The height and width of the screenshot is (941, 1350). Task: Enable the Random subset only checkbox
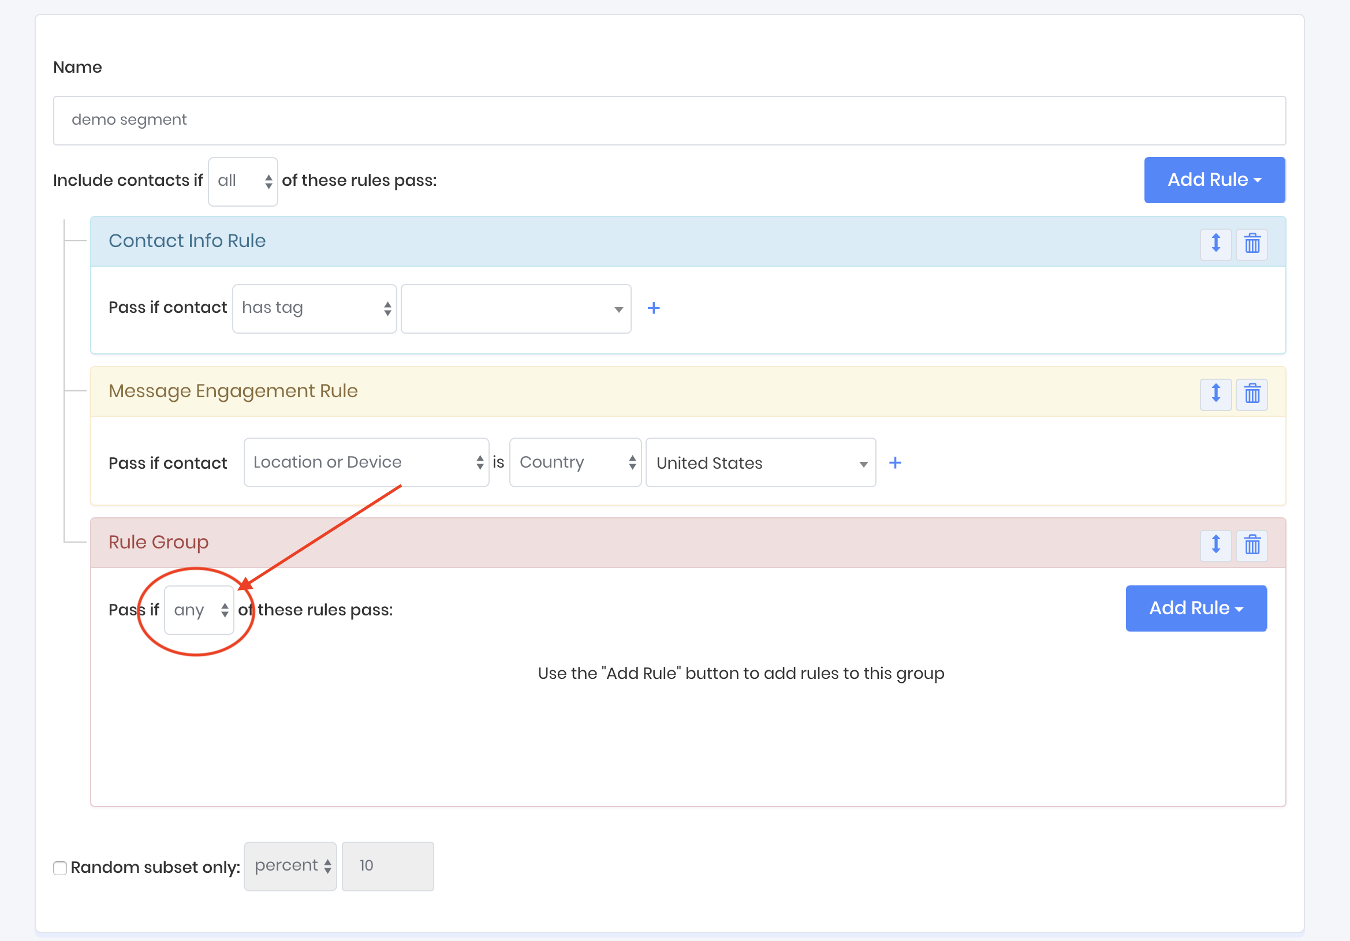tap(60, 868)
